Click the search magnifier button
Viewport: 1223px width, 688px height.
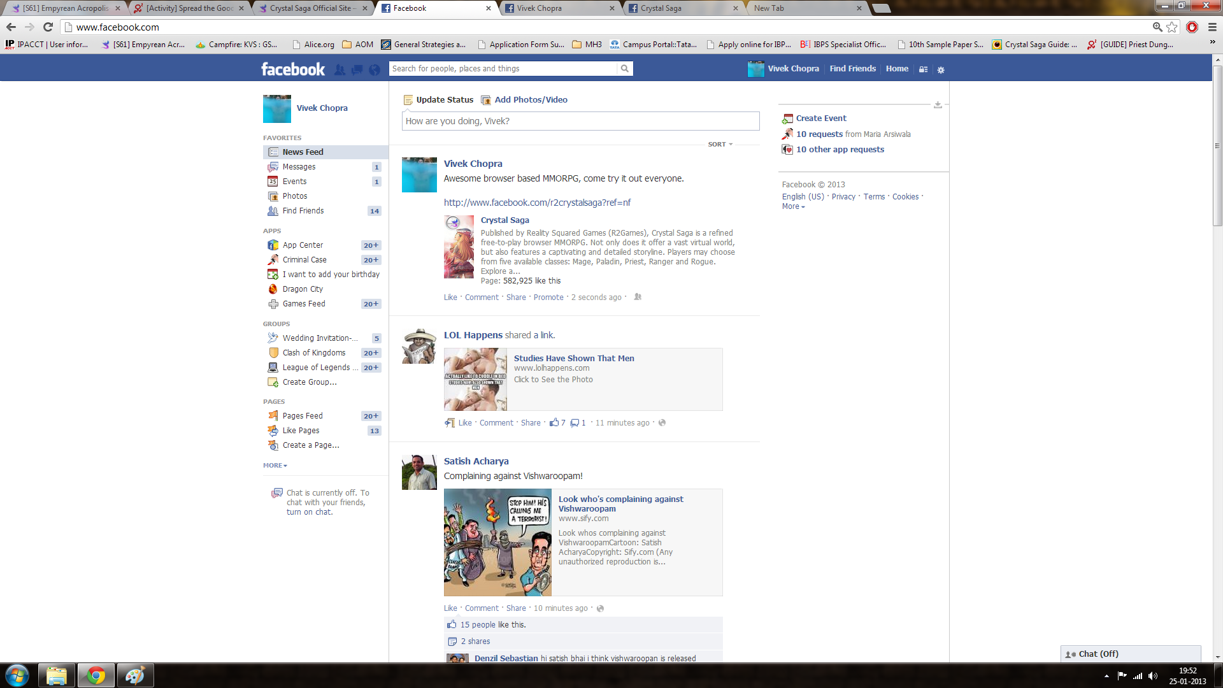[625, 69]
